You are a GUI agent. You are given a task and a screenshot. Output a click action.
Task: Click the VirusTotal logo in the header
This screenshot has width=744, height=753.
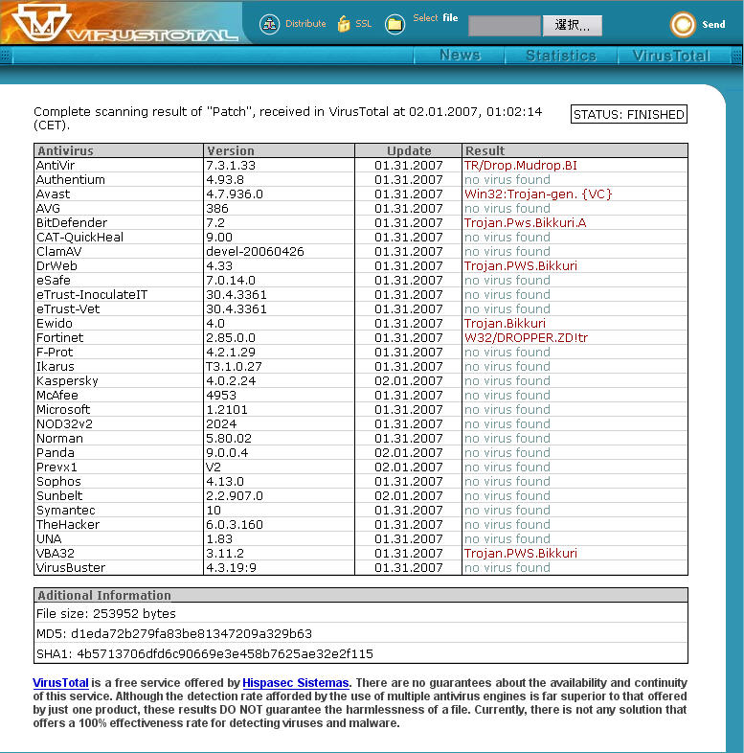click(x=124, y=24)
